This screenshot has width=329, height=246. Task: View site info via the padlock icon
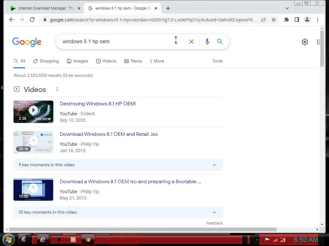45,20
